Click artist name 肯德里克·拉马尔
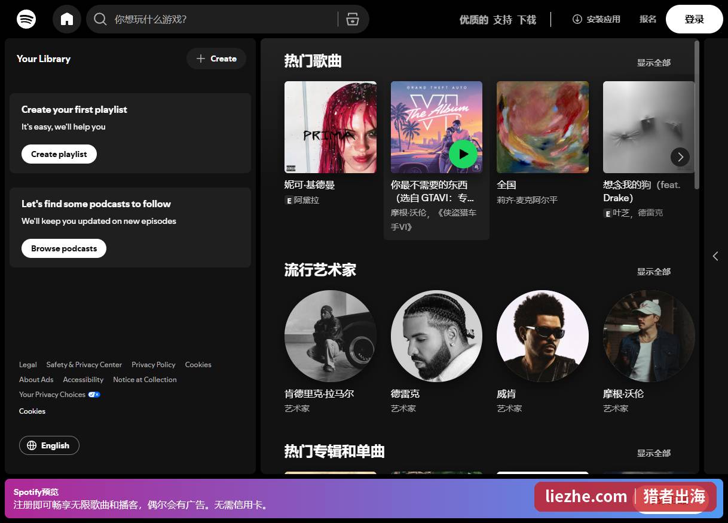 pyautogui.click(x=319, y=394)
